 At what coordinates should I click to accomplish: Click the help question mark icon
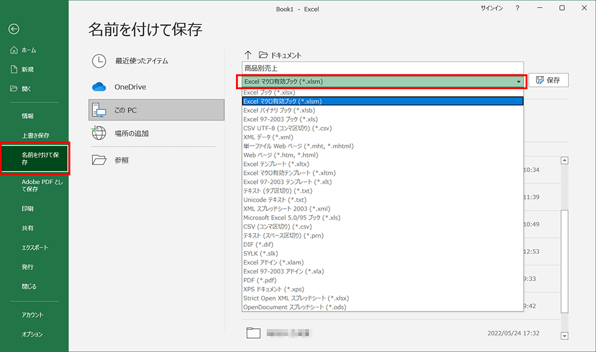click(x=517, y=8)
